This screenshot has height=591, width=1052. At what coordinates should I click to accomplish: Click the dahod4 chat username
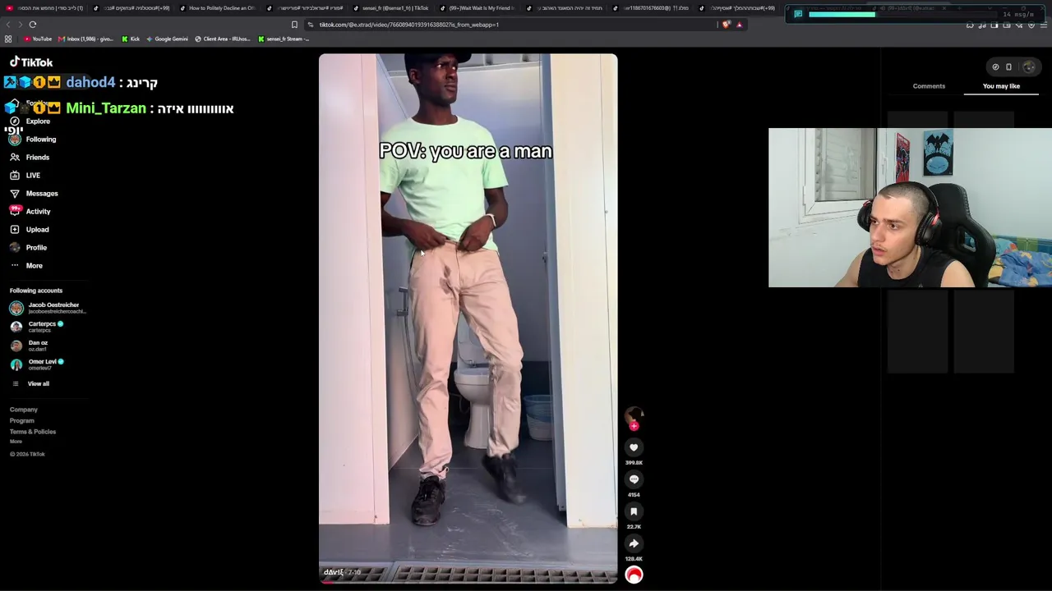click(x=90, y=83)
